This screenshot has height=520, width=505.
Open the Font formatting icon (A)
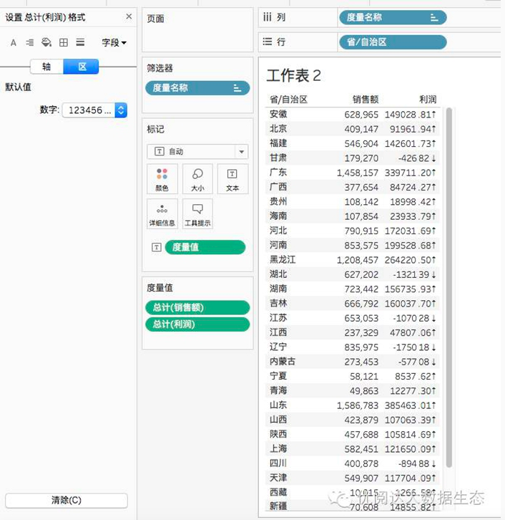click(x=13, y=43)
